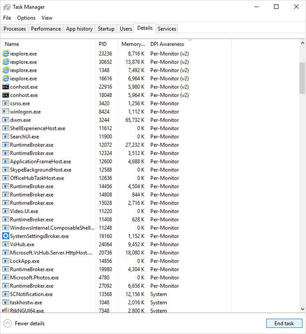The image size is (306, 334).
Task: Select the Microsoft.VsHub.Server.HttpHost row name
Action: pos(51,253)
